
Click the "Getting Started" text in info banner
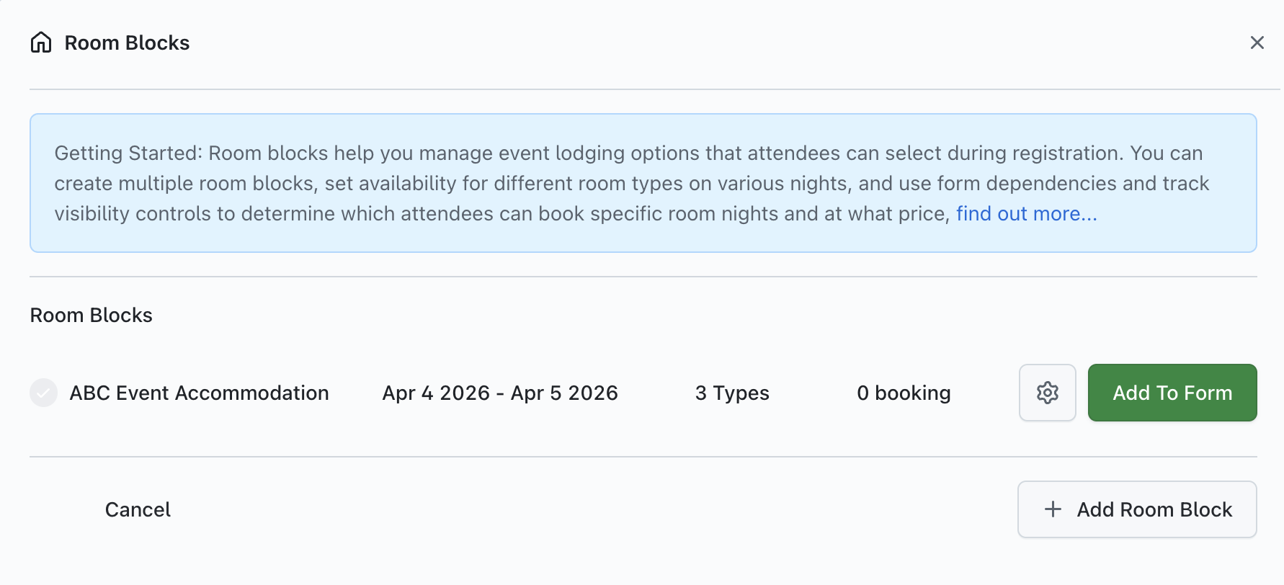128,153
